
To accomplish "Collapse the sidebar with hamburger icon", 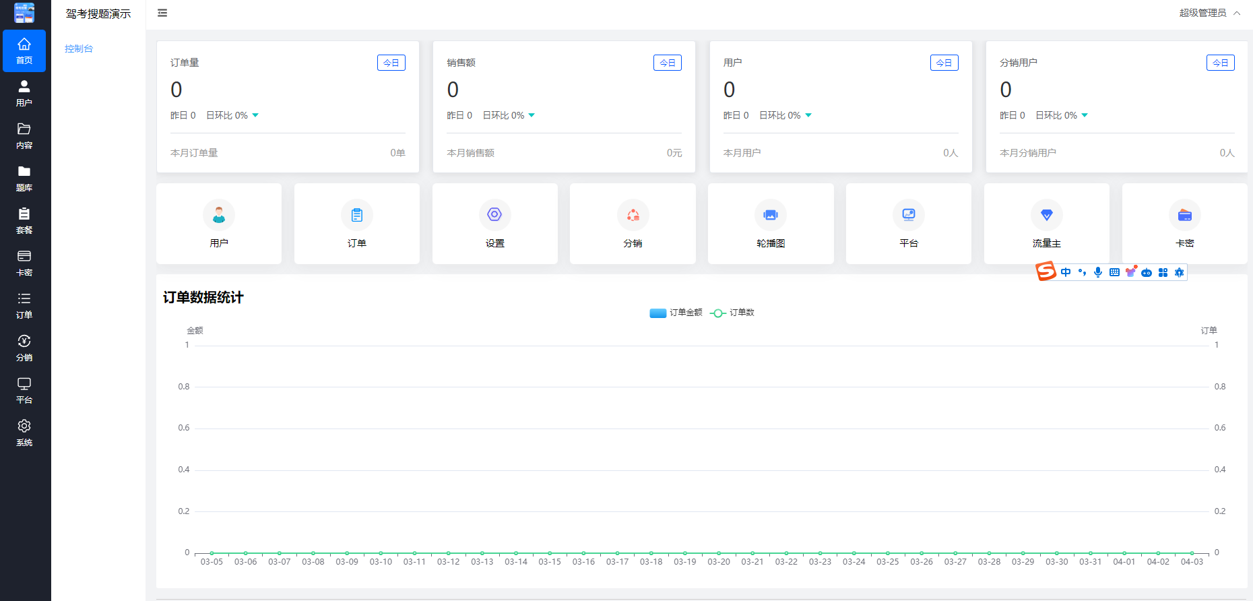I will (162, 13).
